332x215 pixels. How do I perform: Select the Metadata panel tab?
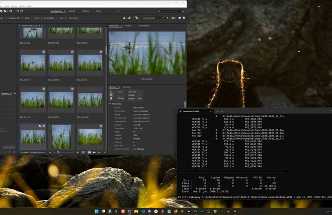tap(113, 87)
